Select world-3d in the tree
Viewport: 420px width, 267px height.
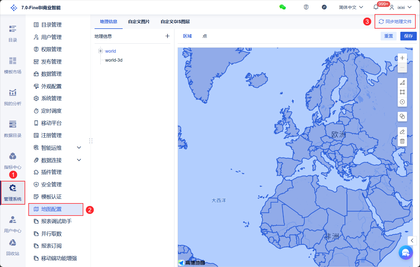pos(114,60)
